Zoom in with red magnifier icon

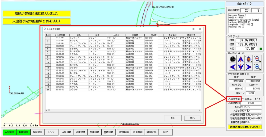point(257,59)
